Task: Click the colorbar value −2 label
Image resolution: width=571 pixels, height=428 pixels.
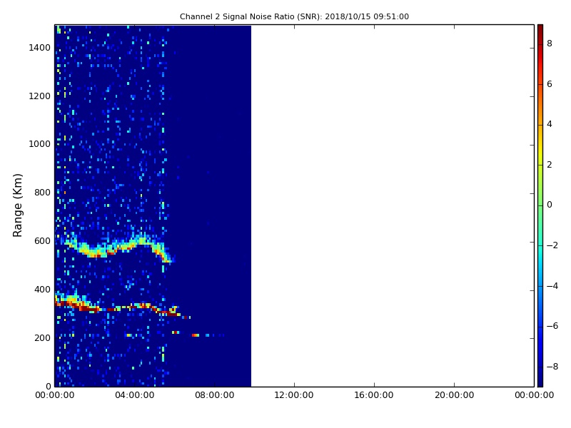Action: (552, 245)
